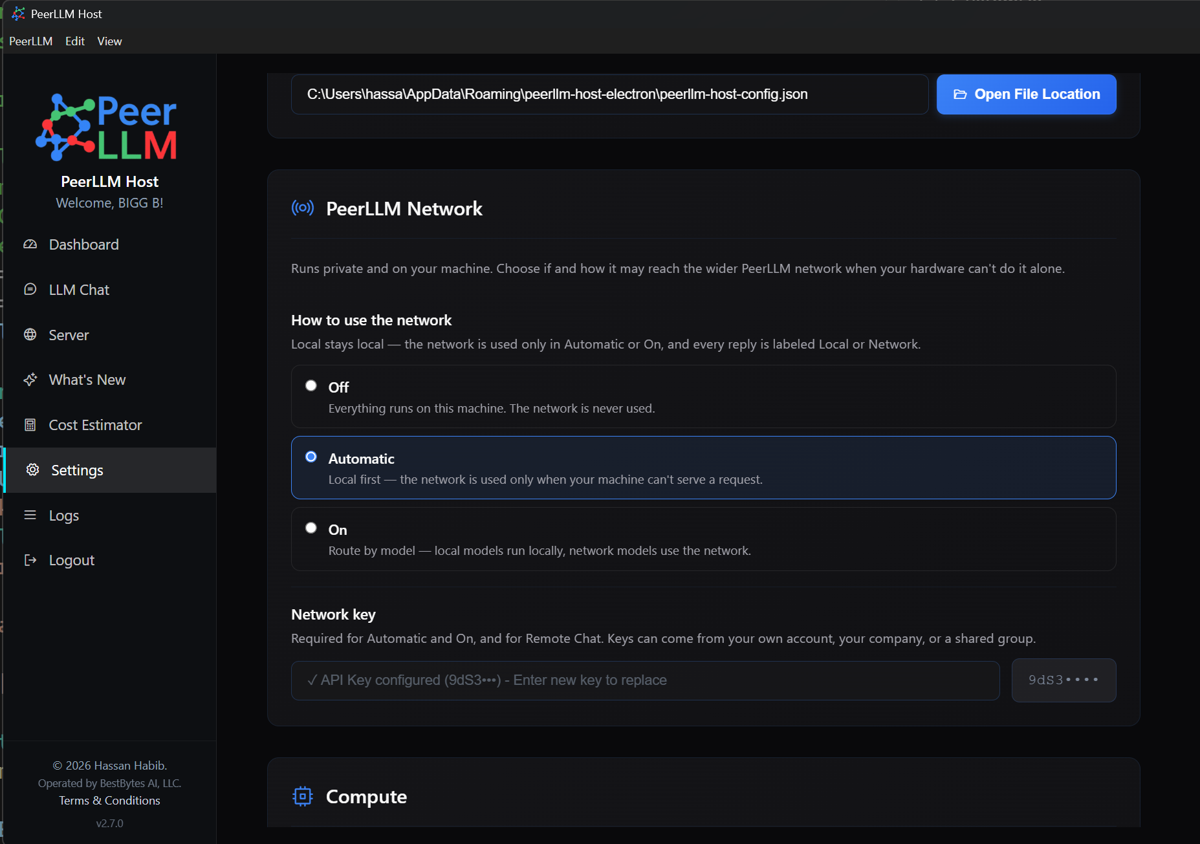Click the LLM Chat bubble icon
Viewport: 1200px width, 844px height.
pos(30,289)
